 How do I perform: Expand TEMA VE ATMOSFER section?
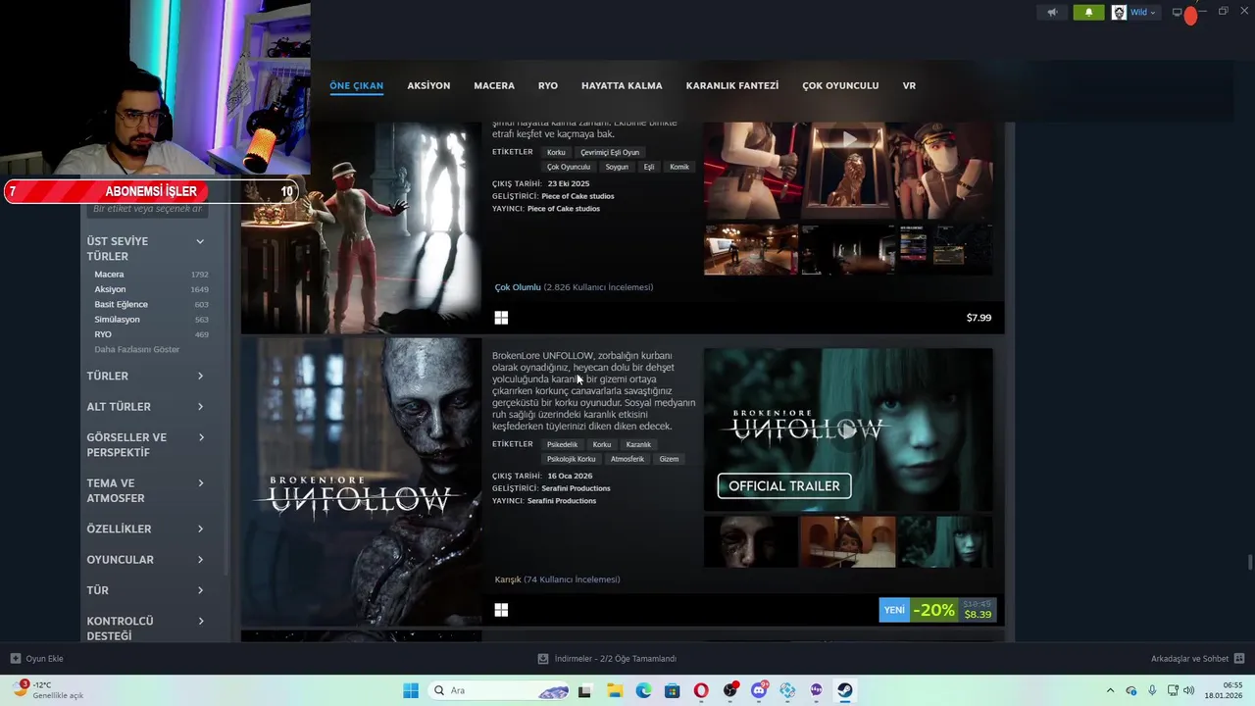pos(145,490)
